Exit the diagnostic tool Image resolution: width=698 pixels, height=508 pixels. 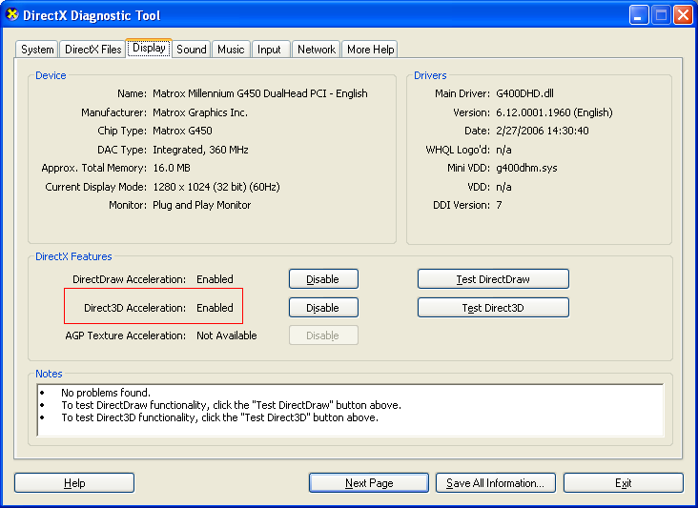point(624,483)
